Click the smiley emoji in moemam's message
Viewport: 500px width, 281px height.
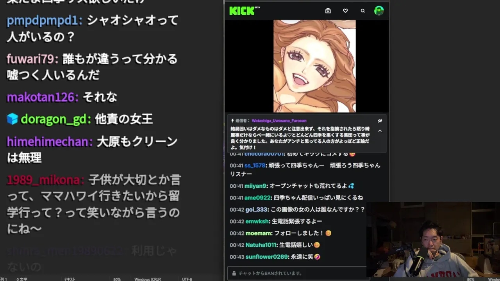tap(328, 233)
